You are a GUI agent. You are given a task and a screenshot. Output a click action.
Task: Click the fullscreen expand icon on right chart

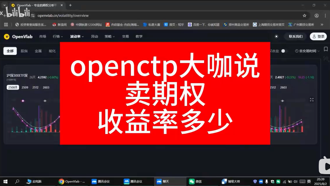click(x=311, y=100)
